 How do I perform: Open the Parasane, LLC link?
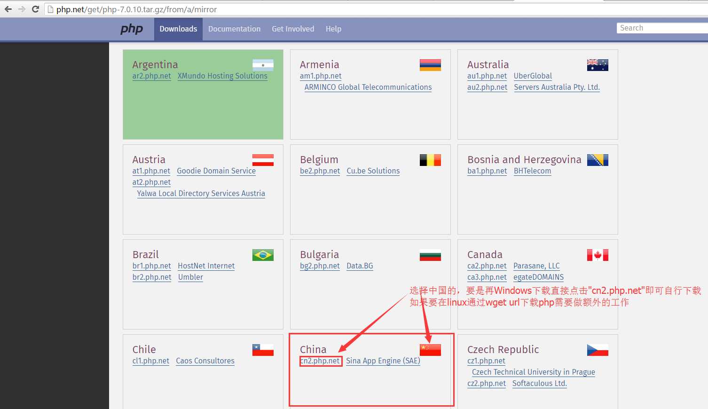(536, 266)
